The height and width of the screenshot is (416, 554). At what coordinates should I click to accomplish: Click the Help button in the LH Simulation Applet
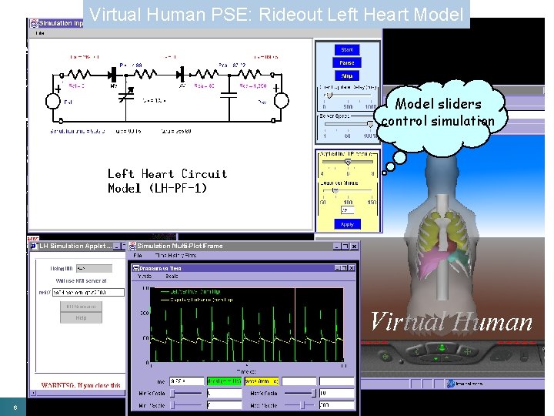[x=81, y=317]
